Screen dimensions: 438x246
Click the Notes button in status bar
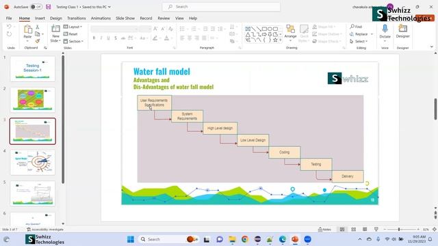click(x=324, y=230)
